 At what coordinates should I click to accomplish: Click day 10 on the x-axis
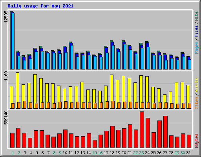[65, 153]
